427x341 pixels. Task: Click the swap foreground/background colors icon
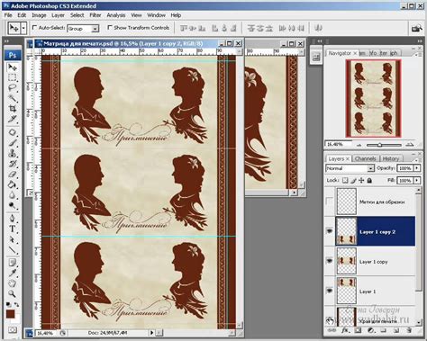click(16, 304)
